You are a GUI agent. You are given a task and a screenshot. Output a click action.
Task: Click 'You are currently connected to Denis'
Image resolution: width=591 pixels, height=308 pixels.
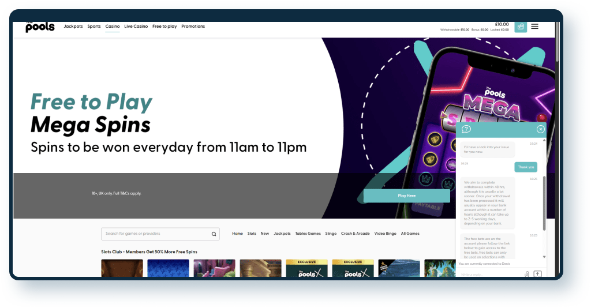(484, 264)
